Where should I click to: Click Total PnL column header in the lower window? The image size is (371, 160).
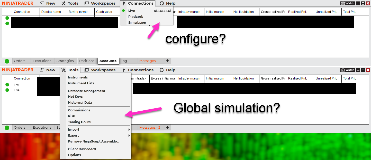[355, 78]
